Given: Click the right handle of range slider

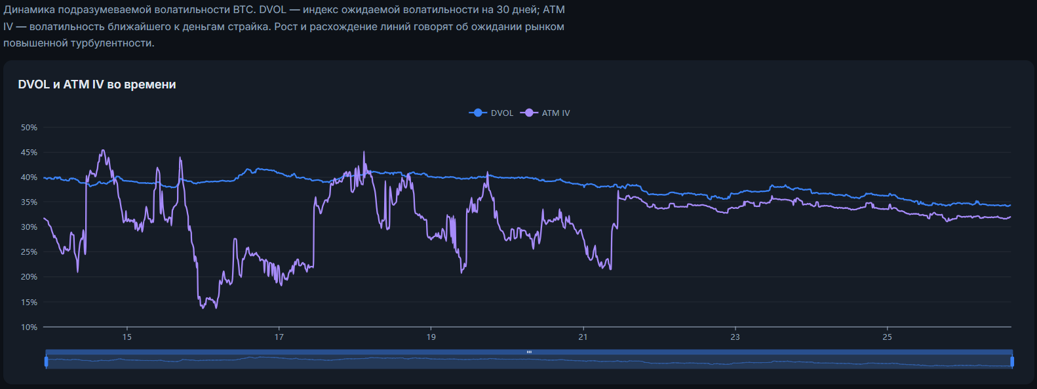Looking at the screenshot, I should pos(1012,361).
